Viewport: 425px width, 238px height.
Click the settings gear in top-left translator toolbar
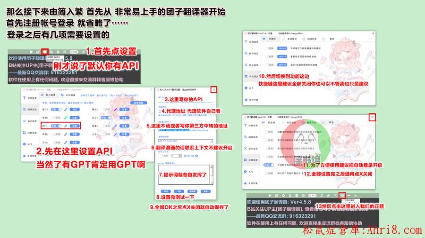click(44, 51)
